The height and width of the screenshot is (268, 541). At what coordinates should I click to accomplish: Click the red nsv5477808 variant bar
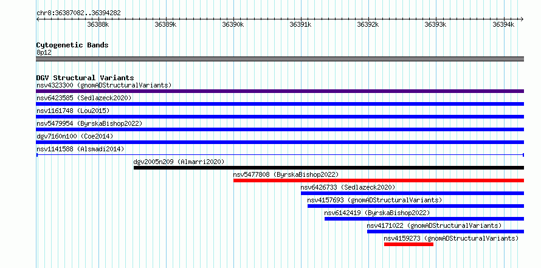[x=379, y=180]
